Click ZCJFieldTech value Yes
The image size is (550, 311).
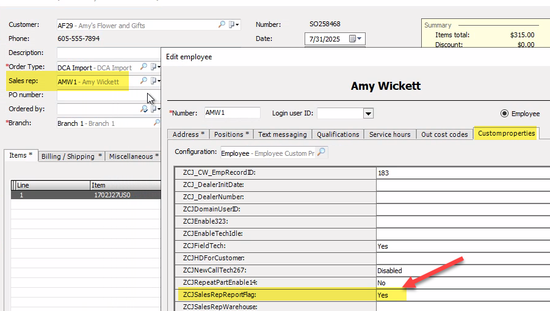[x=463, y=246]
